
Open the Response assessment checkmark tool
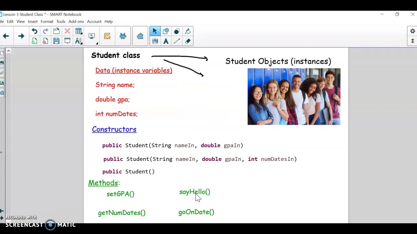(107, 36)
